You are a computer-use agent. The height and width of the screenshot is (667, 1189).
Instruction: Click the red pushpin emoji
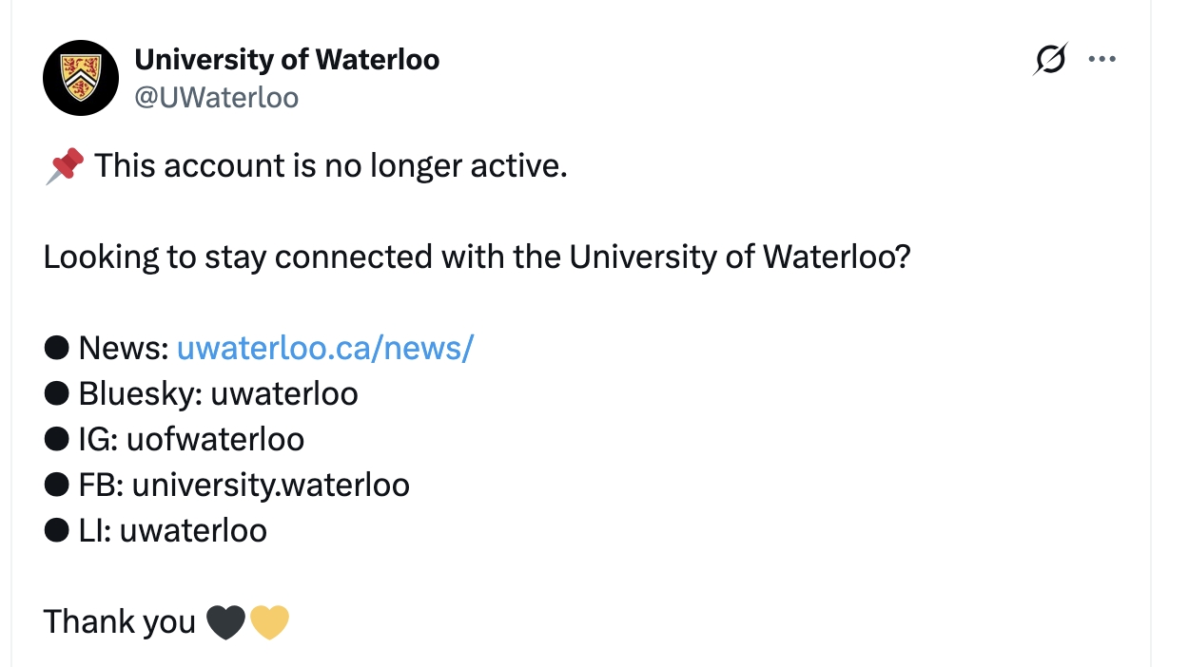click(x=64, y=167)
